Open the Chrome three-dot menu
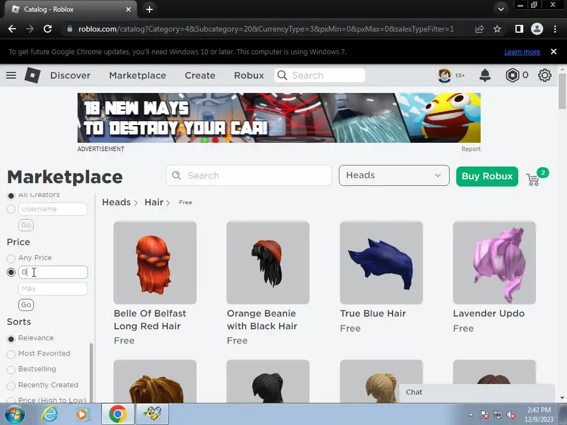 click(x=555, y=29)
